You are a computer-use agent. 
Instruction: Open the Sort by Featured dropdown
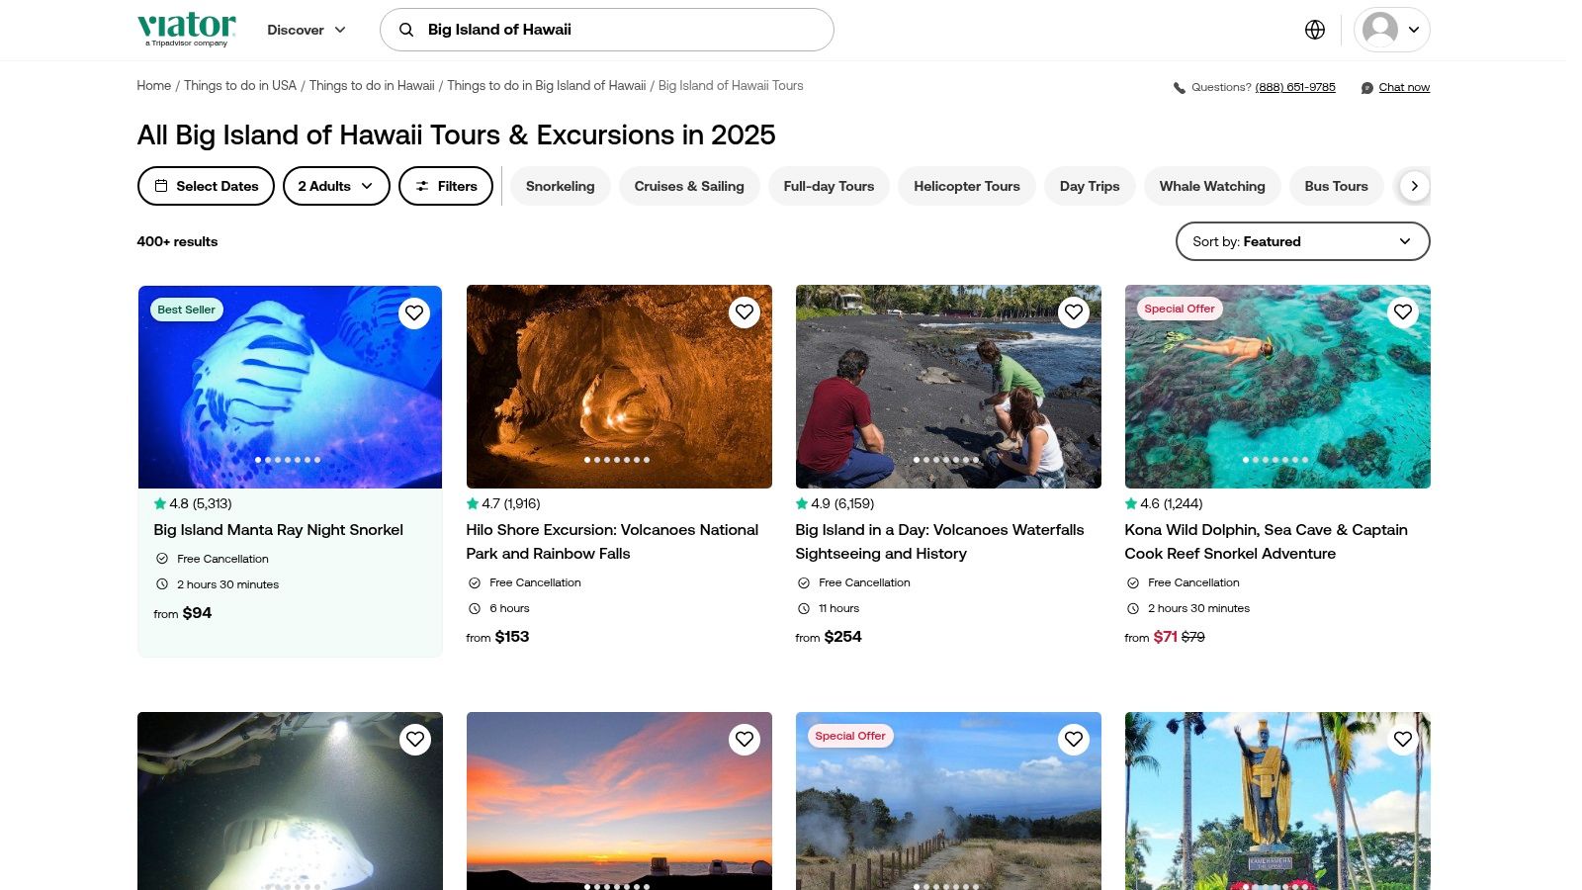click(x=1302, y=241)
